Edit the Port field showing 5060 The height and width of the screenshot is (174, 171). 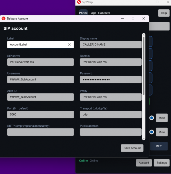tap(40, 114)
